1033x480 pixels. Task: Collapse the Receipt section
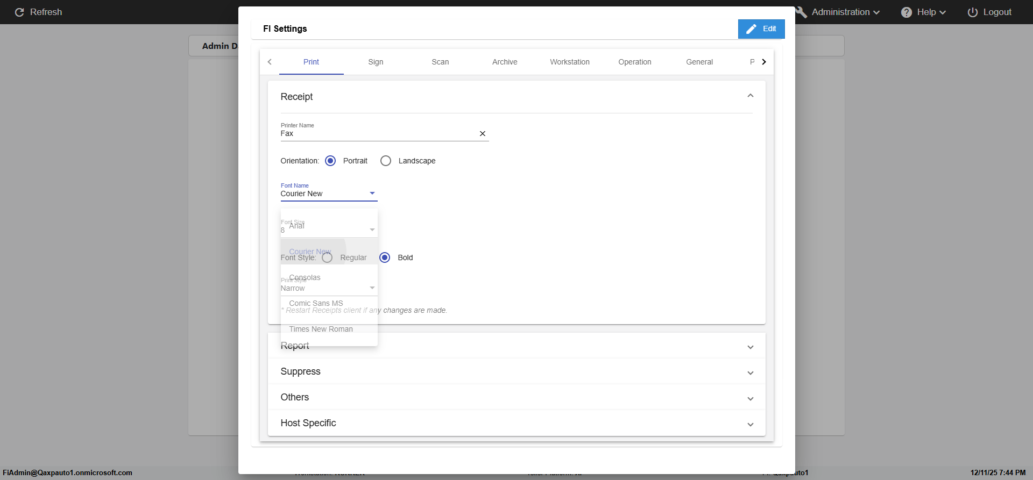coord(750,96)
